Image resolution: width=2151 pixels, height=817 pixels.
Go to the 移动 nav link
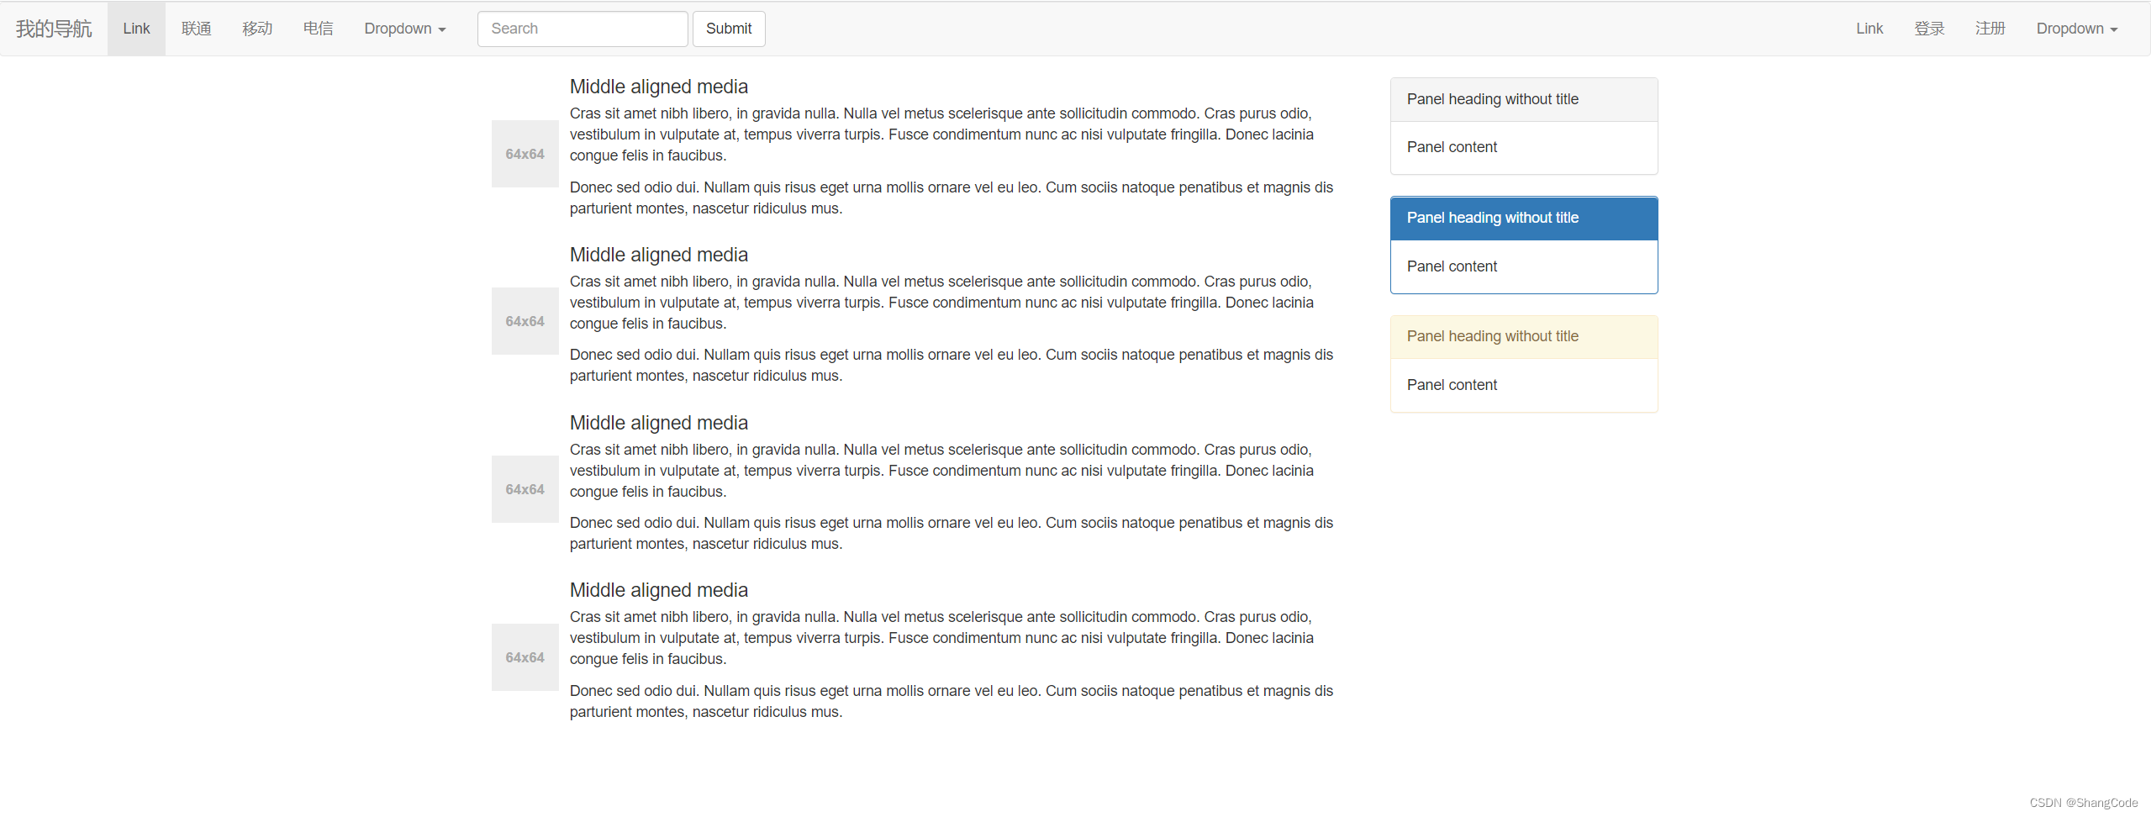point(257,29)
